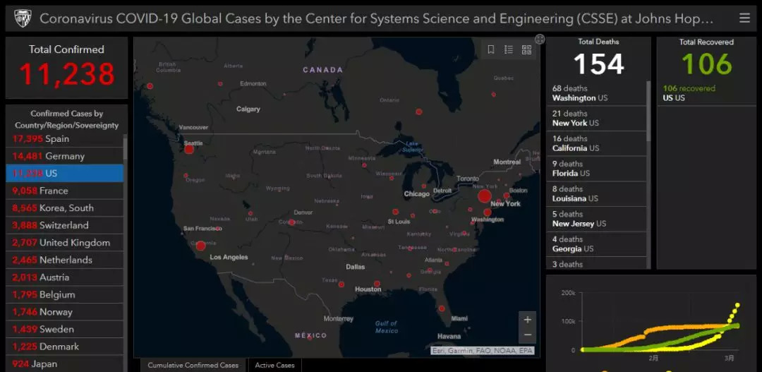Select 16 deaths California US entry
762x372 pixels.
click(596, 143)
